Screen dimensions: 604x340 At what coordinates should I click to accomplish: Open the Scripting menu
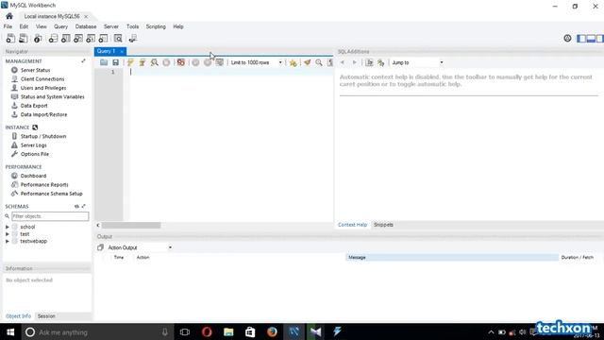156,26
